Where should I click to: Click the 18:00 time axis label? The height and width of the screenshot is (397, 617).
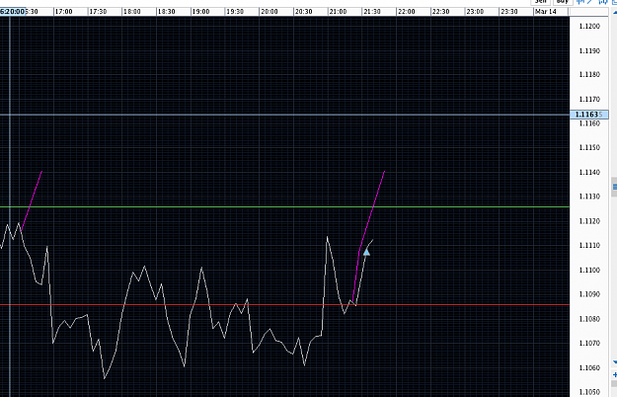(x=132, y=12)
